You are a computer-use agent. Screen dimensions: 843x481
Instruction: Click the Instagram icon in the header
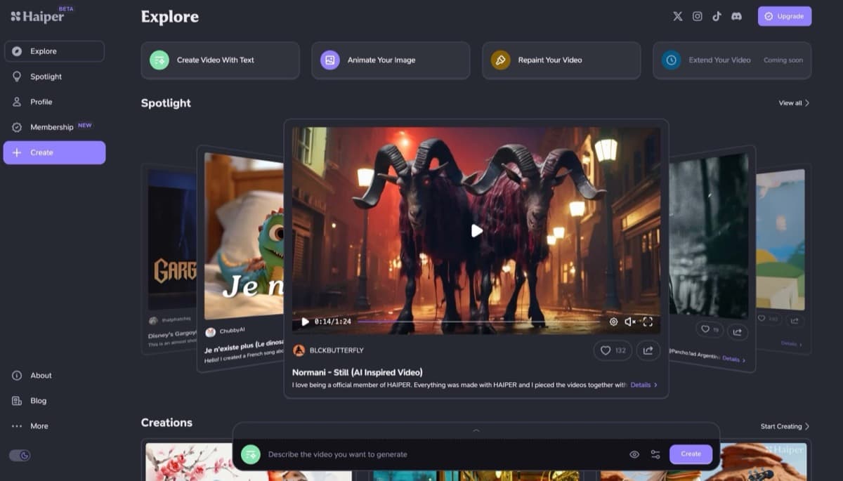(697, 15)
